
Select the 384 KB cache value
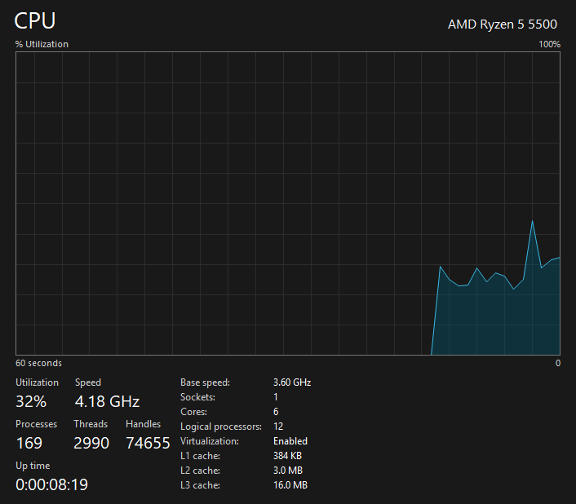(x=287, y=456)
